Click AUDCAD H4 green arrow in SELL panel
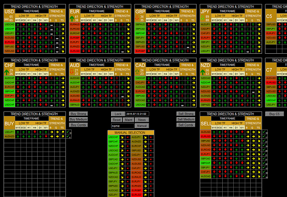Image resolution: width=287 pixels, height=197 pixels. coord(231,176)
